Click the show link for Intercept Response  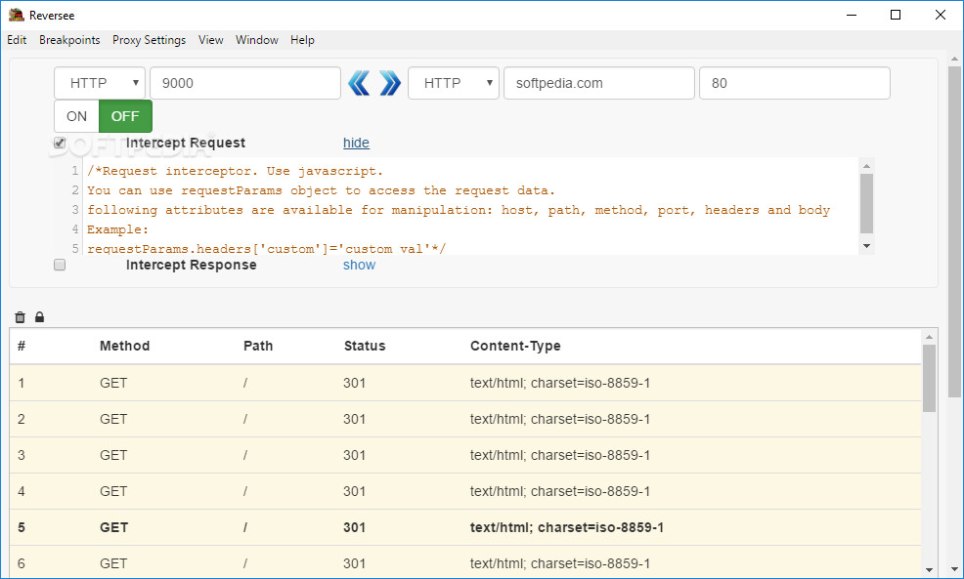pyautogui.click(x=359, y=265)
